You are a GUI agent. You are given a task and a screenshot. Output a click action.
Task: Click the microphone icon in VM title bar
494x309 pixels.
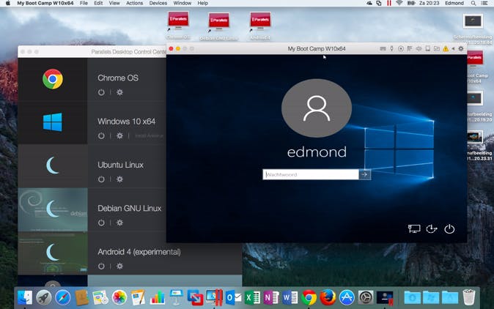(391, 49)
